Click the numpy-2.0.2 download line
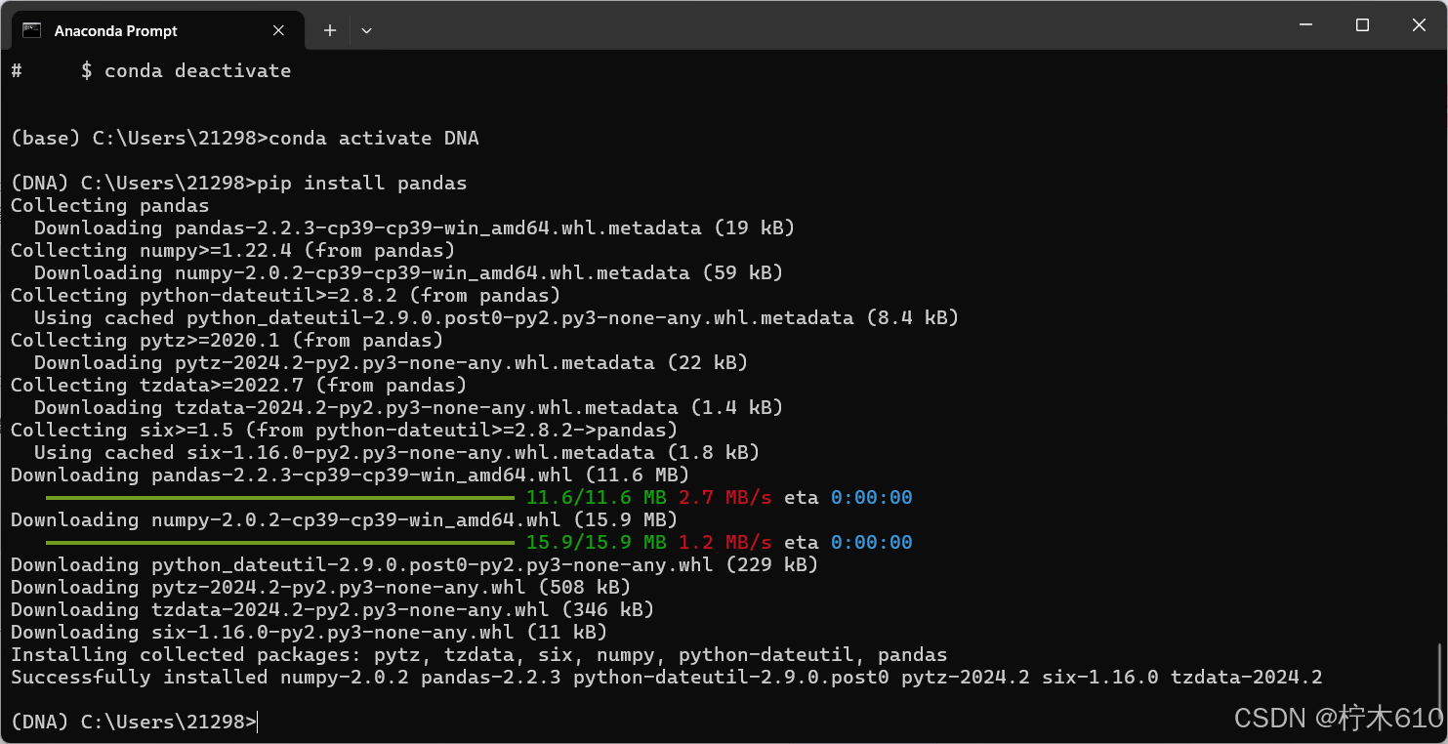 coord(342,519)
